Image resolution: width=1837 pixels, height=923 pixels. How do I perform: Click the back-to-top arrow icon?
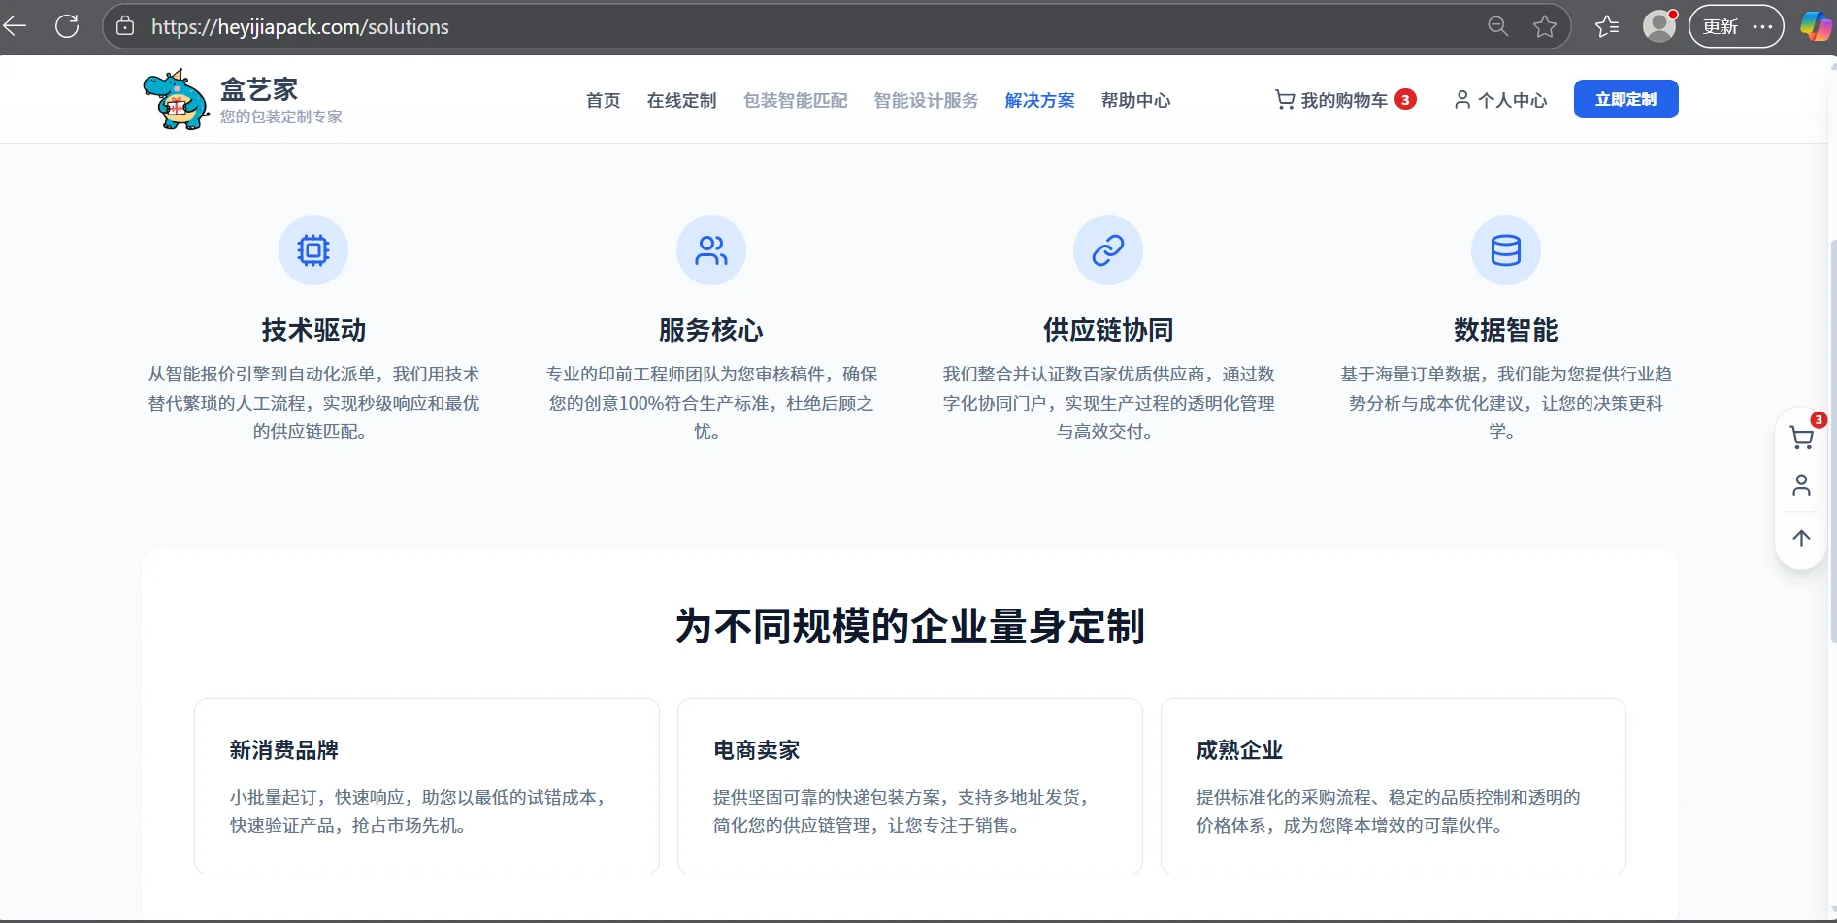pyautogui.click(x=1801, y=538)
